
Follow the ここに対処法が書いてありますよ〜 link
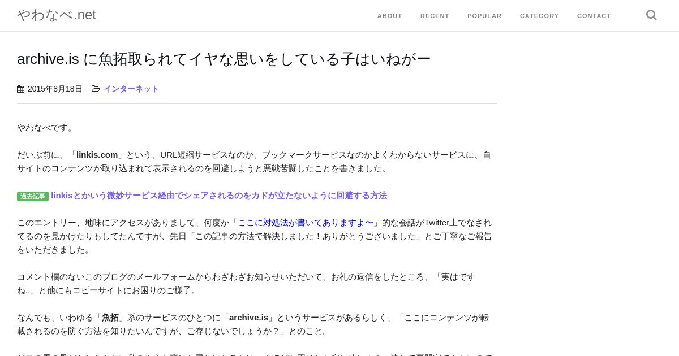(x=306, y=223)
